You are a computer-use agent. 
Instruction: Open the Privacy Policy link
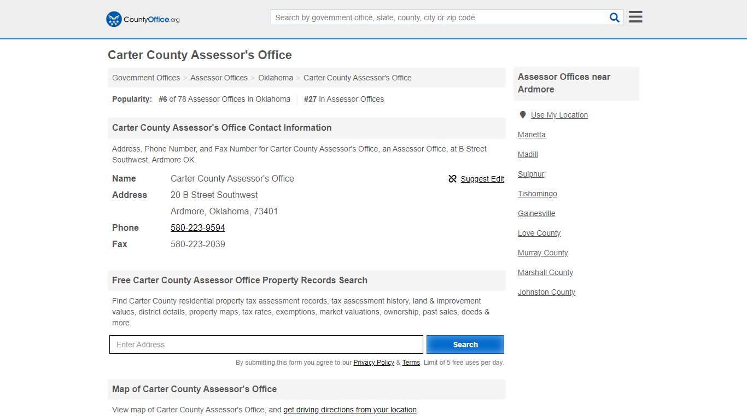[373, 363]
